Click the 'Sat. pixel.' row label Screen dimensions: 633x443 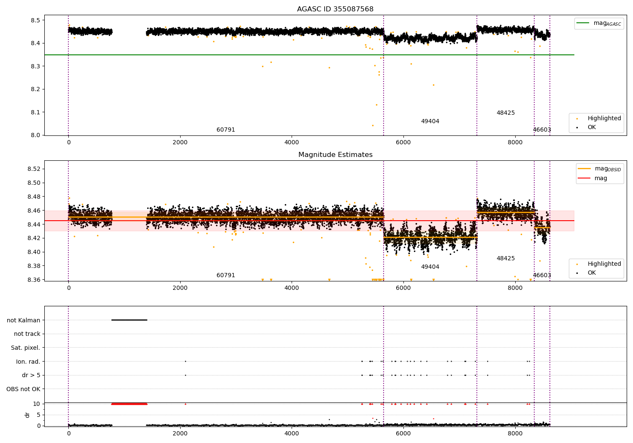[26, 348]
